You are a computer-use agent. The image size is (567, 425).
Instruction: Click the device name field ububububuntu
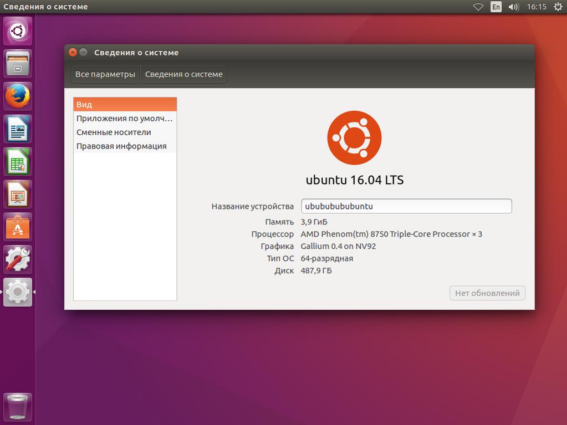coord(406,206)
